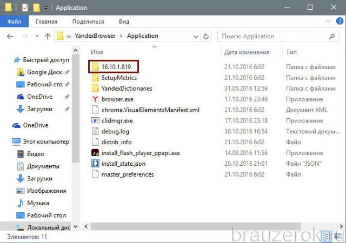346x243 pixels.
Task: Switch to the Вид ribbon tab
Action: (124, 22)
